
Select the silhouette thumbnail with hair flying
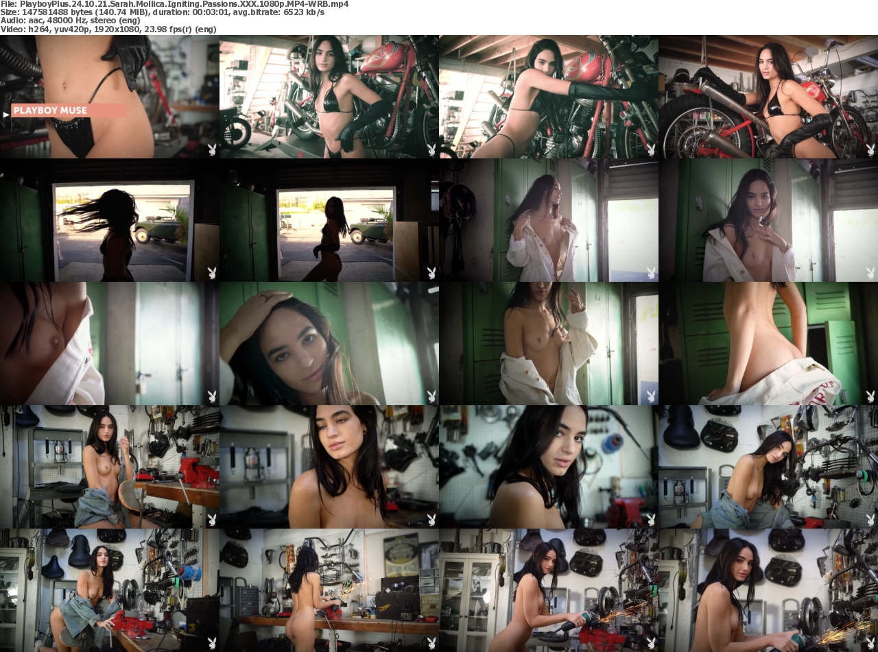point(110,220)
